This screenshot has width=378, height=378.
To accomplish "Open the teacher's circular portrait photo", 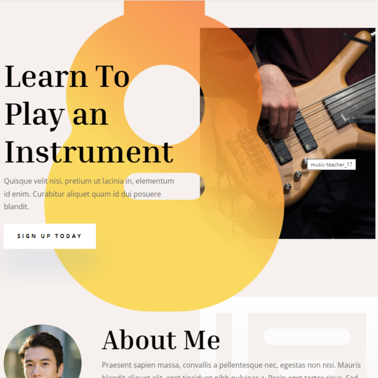I will (43, 351).
